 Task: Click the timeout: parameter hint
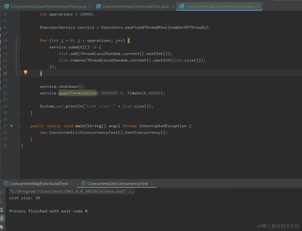tap(109, 93)
